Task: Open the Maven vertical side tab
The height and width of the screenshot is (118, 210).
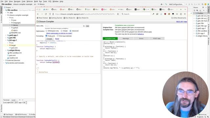Action: [209, 10]
